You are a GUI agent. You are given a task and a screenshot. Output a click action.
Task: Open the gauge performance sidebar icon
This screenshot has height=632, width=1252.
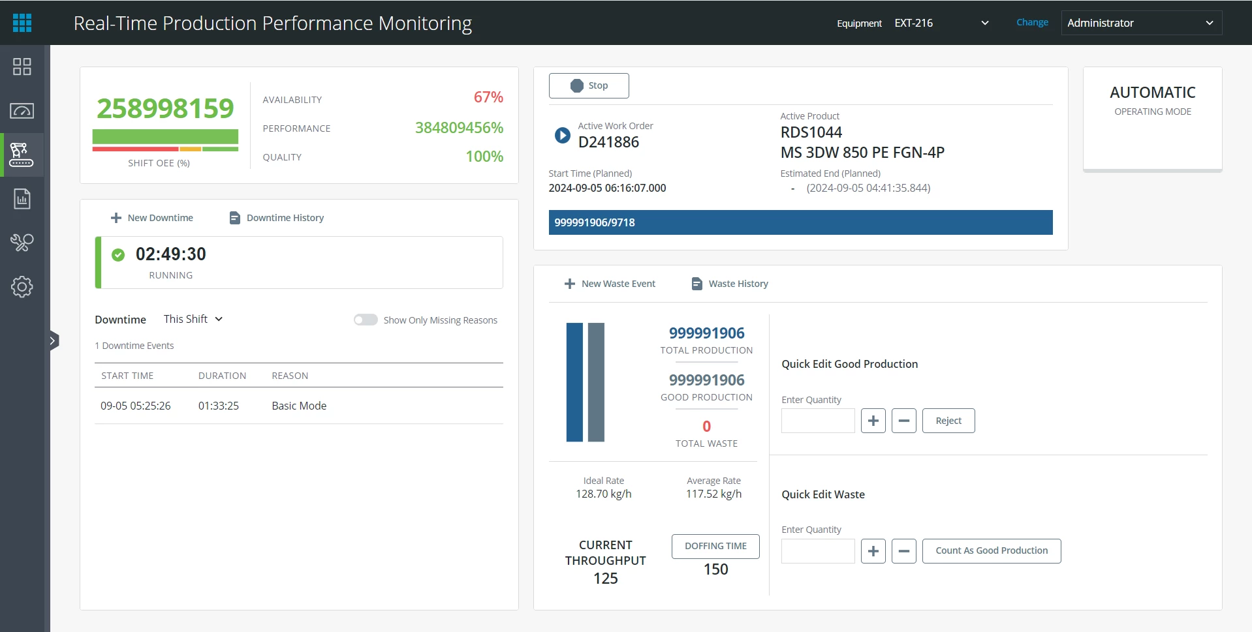(22, 111)
